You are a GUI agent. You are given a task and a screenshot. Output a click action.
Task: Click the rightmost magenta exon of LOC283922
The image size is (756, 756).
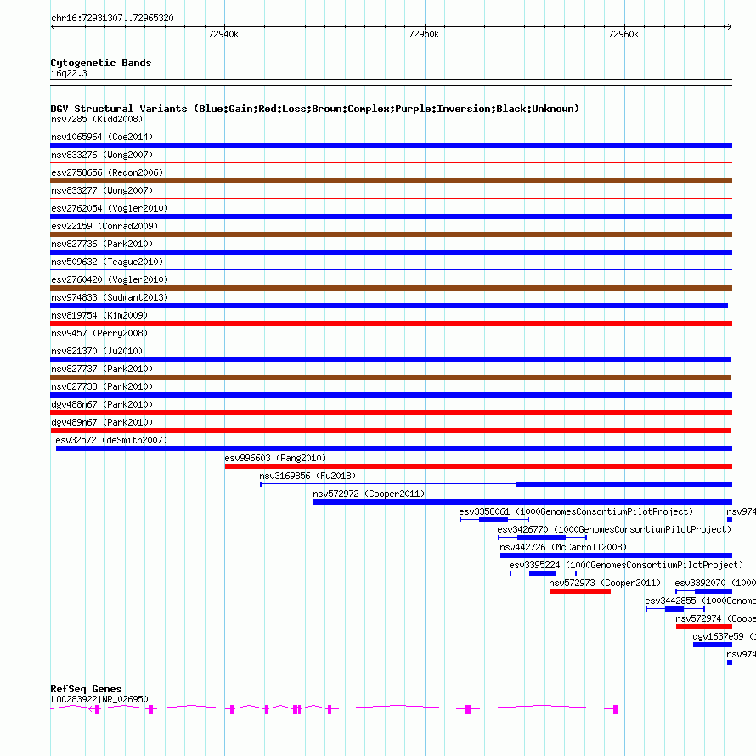tap(616, 709)
